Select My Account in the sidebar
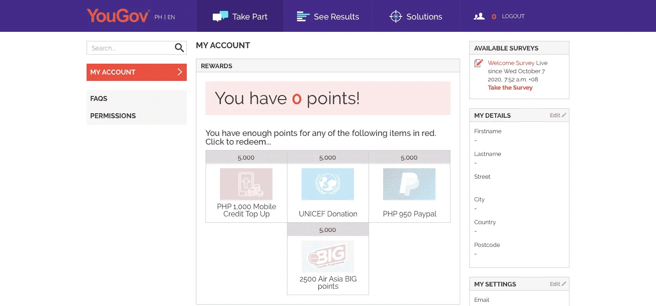 [137, 72]
